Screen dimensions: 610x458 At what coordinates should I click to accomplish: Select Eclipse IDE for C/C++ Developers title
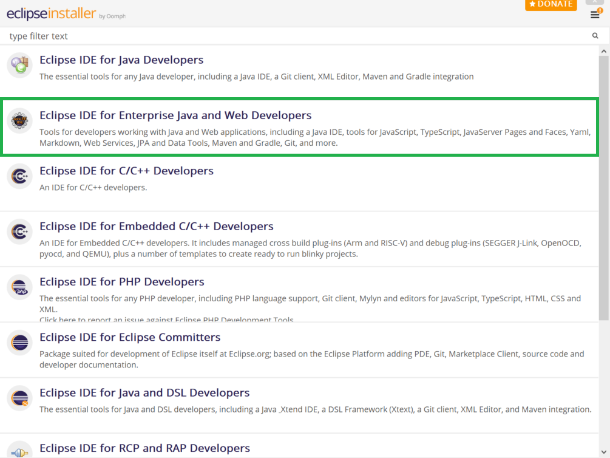126,171
